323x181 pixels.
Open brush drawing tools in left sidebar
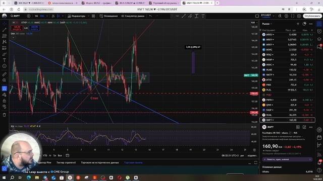(5, 54)
